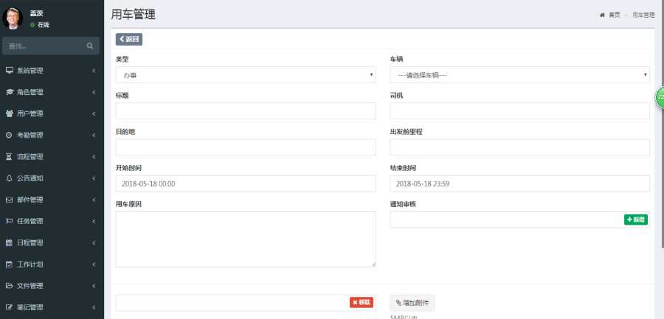Open the 类型 dropdown showing 办事
This screenshot has height=319, width=664.
coord(246,75)
